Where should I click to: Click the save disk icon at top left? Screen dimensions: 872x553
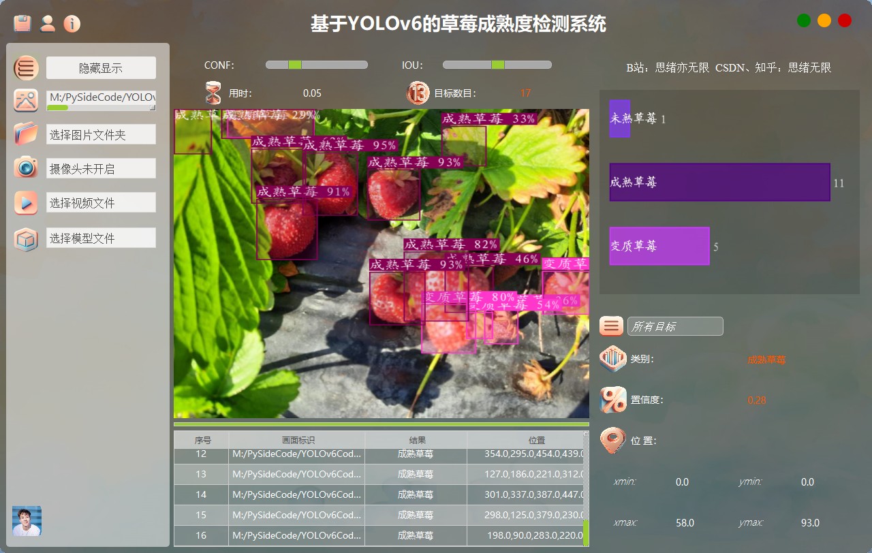[22, 23]
